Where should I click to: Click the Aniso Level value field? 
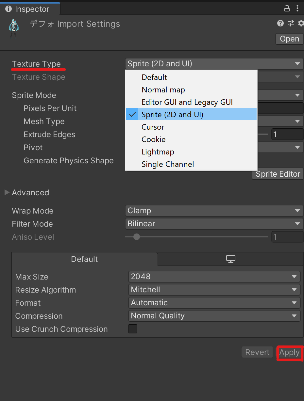click(x=287, y=237)
